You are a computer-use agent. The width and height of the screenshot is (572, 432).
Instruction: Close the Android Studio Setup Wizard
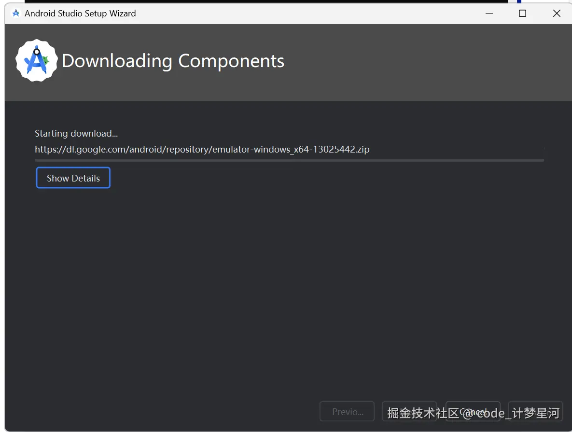[x=557, y=14]
